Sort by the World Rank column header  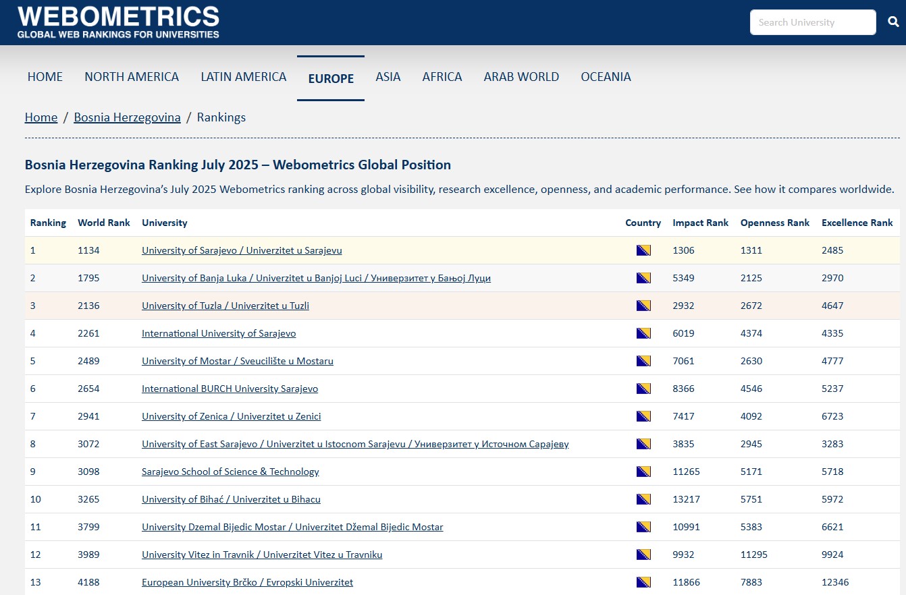[x=103, y=223]
